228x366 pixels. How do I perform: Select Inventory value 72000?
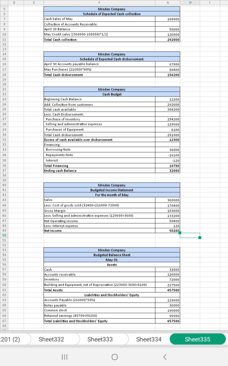pos(167,279)
